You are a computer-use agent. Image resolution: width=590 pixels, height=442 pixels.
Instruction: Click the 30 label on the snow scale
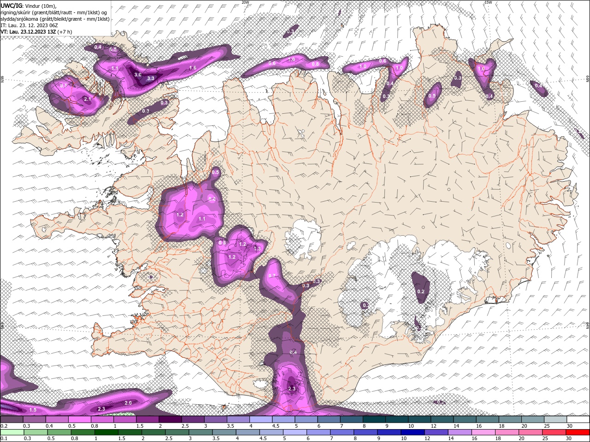(x=570, y=426)
